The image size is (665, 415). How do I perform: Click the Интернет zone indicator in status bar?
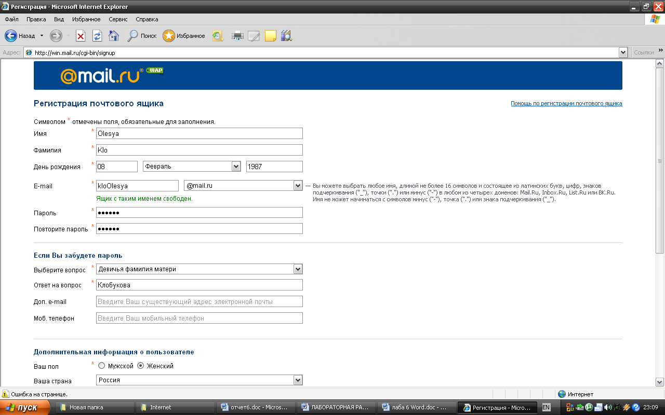pos(576,394)
